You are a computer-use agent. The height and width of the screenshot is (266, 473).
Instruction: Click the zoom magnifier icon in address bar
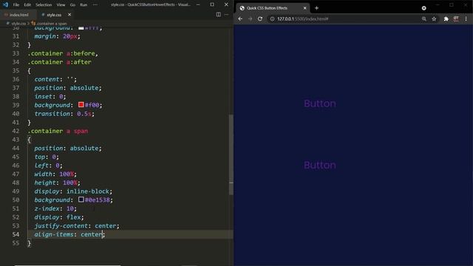coord(424,18)
